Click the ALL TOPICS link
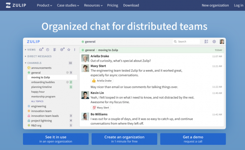Viewport: 245px width, 150px height. point(37,101)
